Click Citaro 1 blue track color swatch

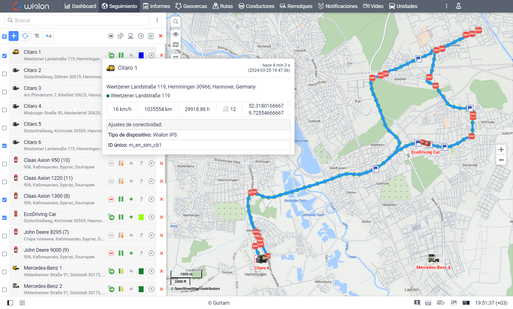141,55
